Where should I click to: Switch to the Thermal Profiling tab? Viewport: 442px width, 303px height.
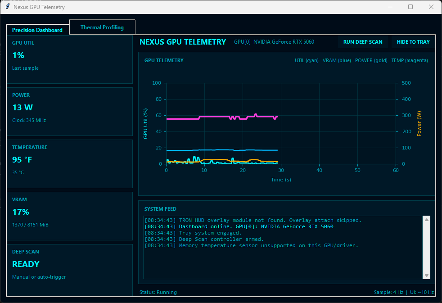[x=102, y=27]
